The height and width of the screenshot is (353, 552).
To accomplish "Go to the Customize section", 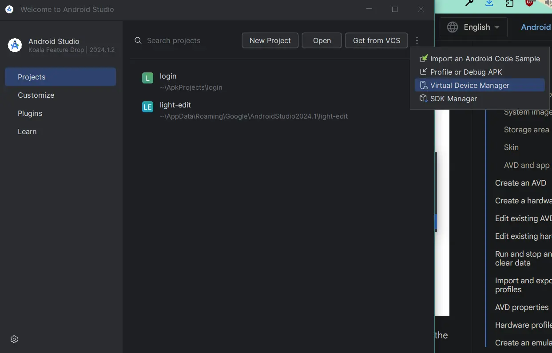I will pos(36,95).
